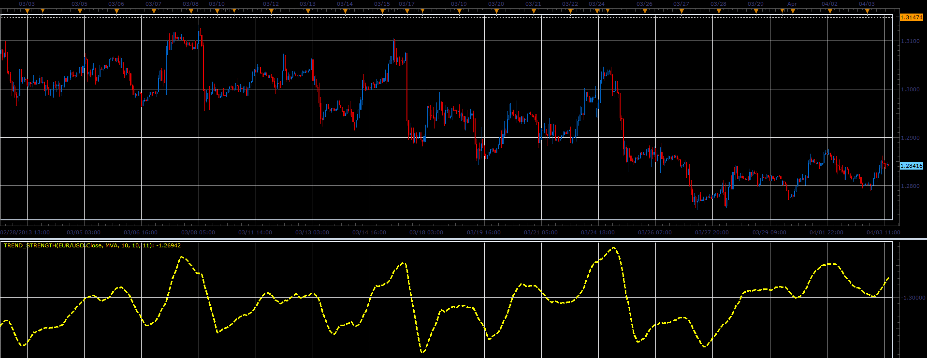Click the orange day marker under 03/07

tap(153, 11)
